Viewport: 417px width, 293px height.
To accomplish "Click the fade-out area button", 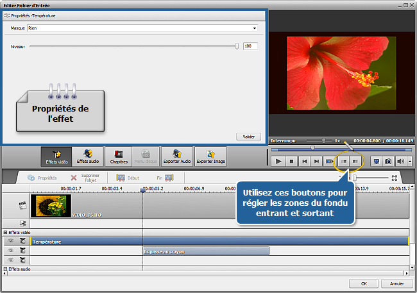I will (355, 162).
